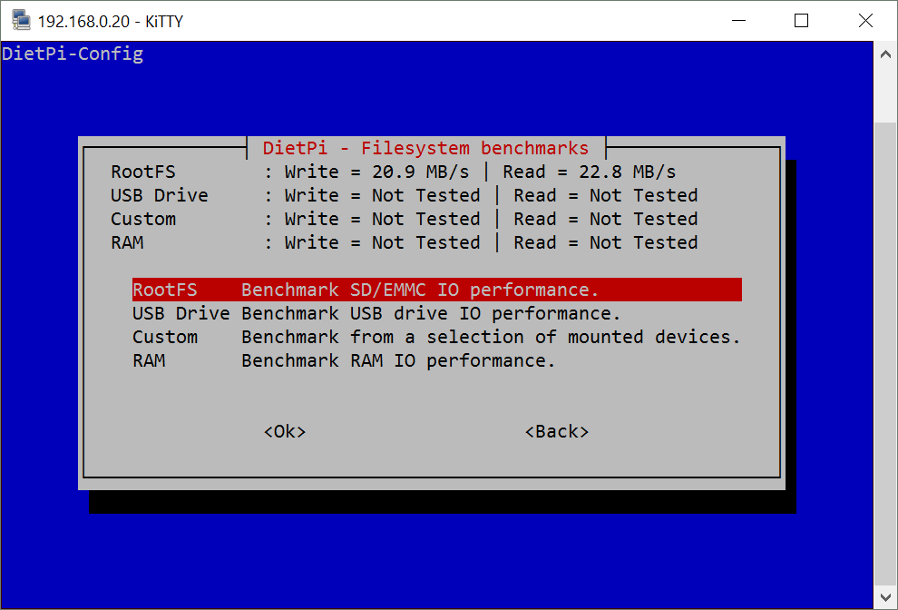Click the RAM results status line
This screenshot has width=898, height=610.
(405, 242)
